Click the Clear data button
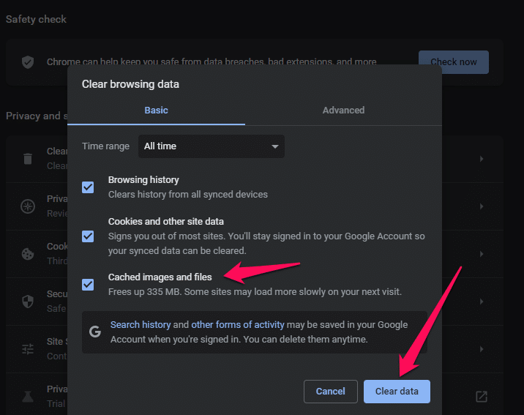The width and height of the screenshot is (524, 415). click(397, 392)
